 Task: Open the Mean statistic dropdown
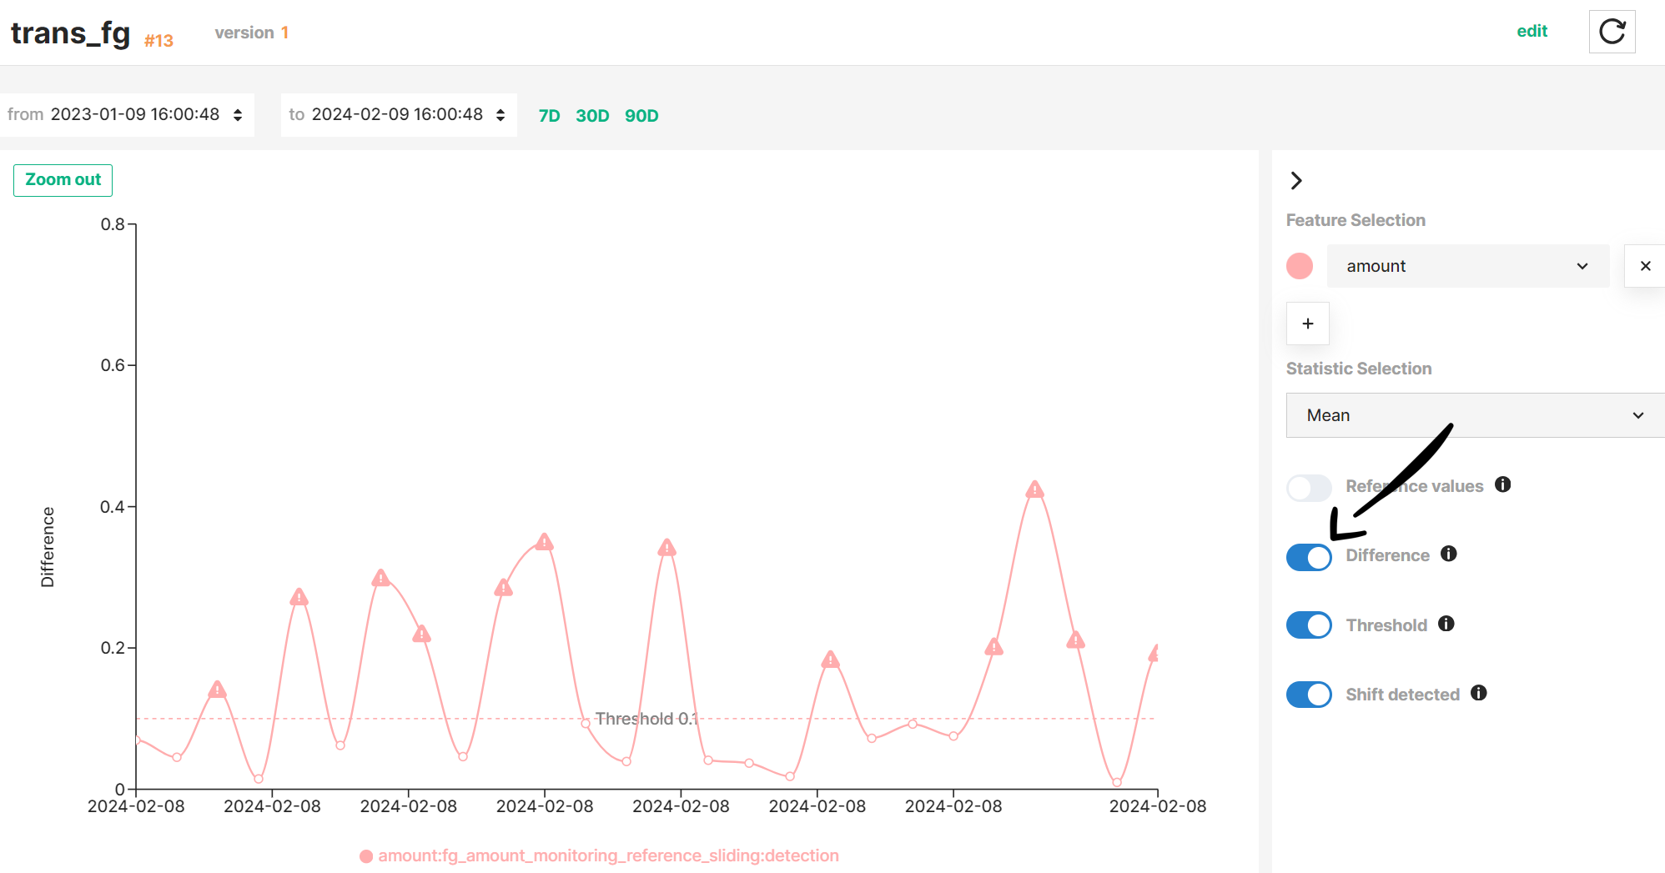coord(1474,415)
